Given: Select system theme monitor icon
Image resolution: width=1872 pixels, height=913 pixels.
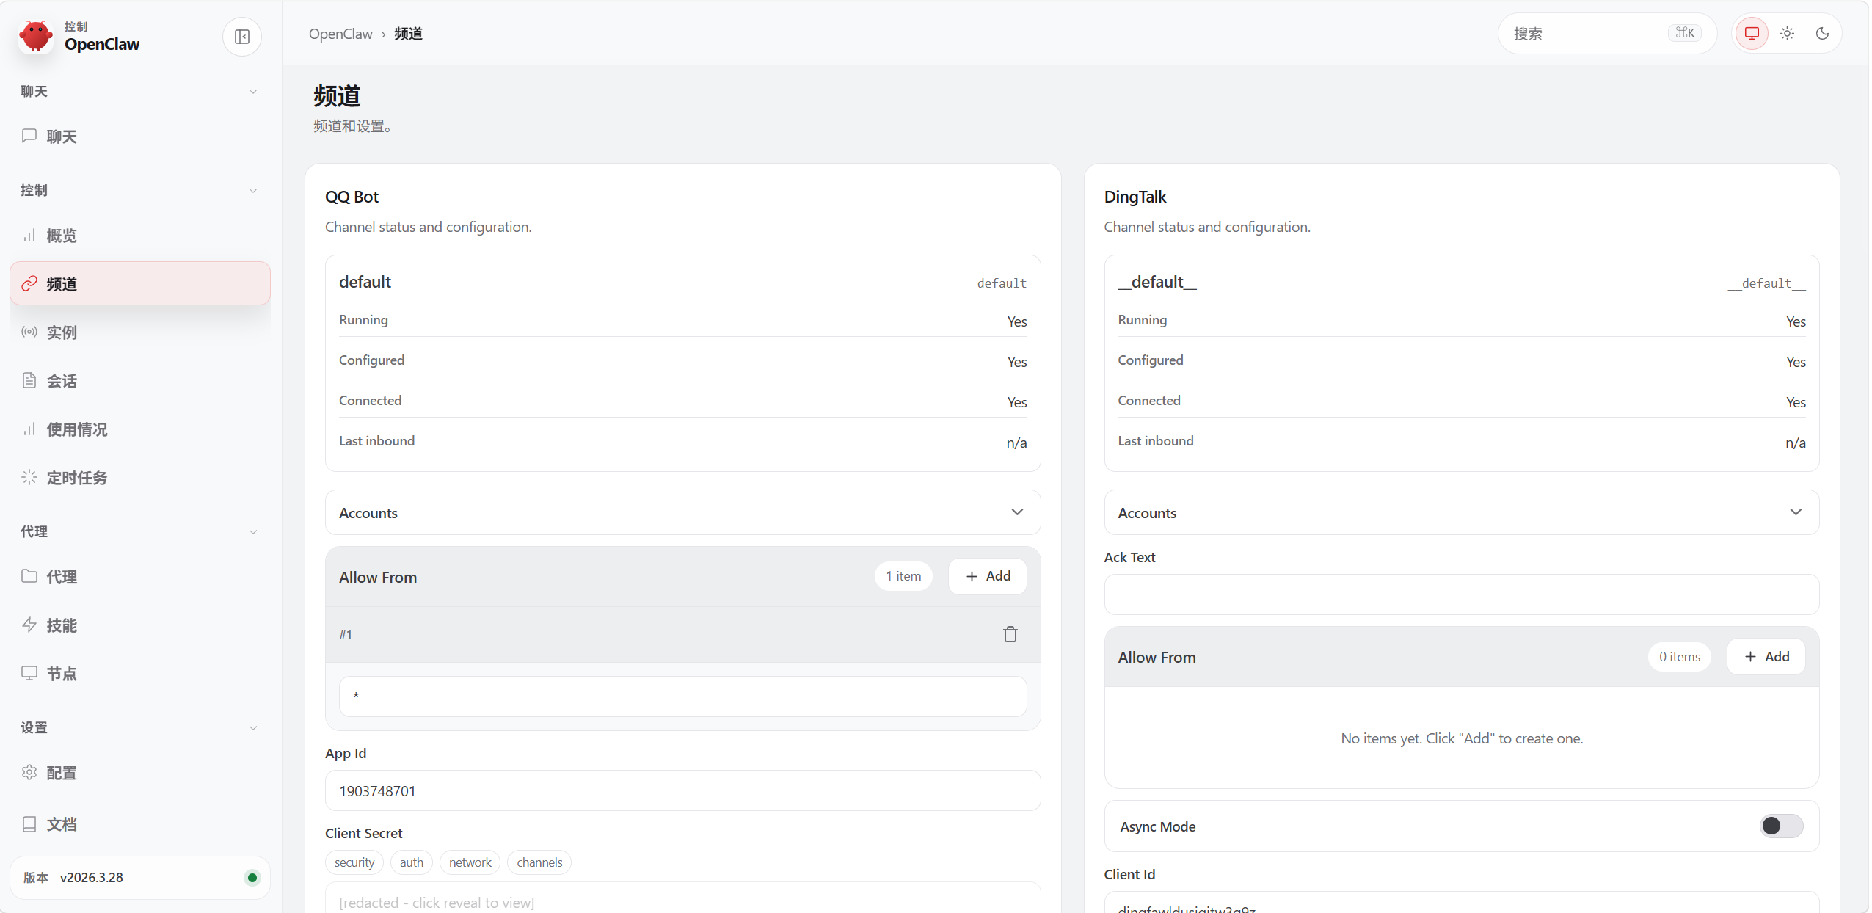Looking at the screenshot, I should pos(1752,34).
